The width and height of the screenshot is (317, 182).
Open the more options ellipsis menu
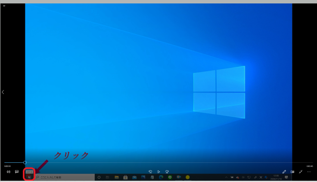(309, 172)
